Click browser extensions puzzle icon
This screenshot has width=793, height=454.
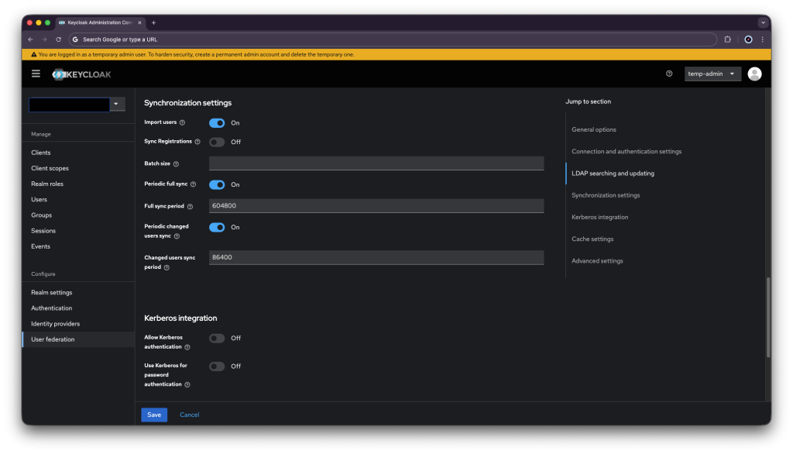tap(727, 39)
